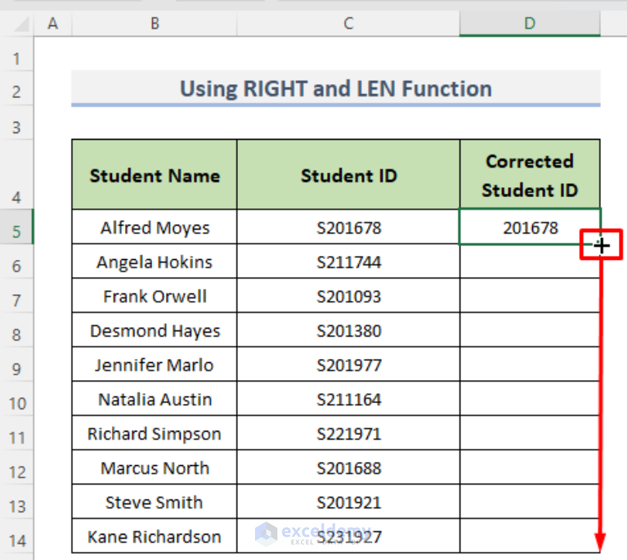
Task: Select the 'Student Name' header cell
Action: (x=155, y=174)
